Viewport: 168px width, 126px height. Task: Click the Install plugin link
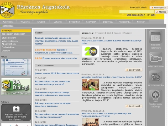tap(16, 119)
